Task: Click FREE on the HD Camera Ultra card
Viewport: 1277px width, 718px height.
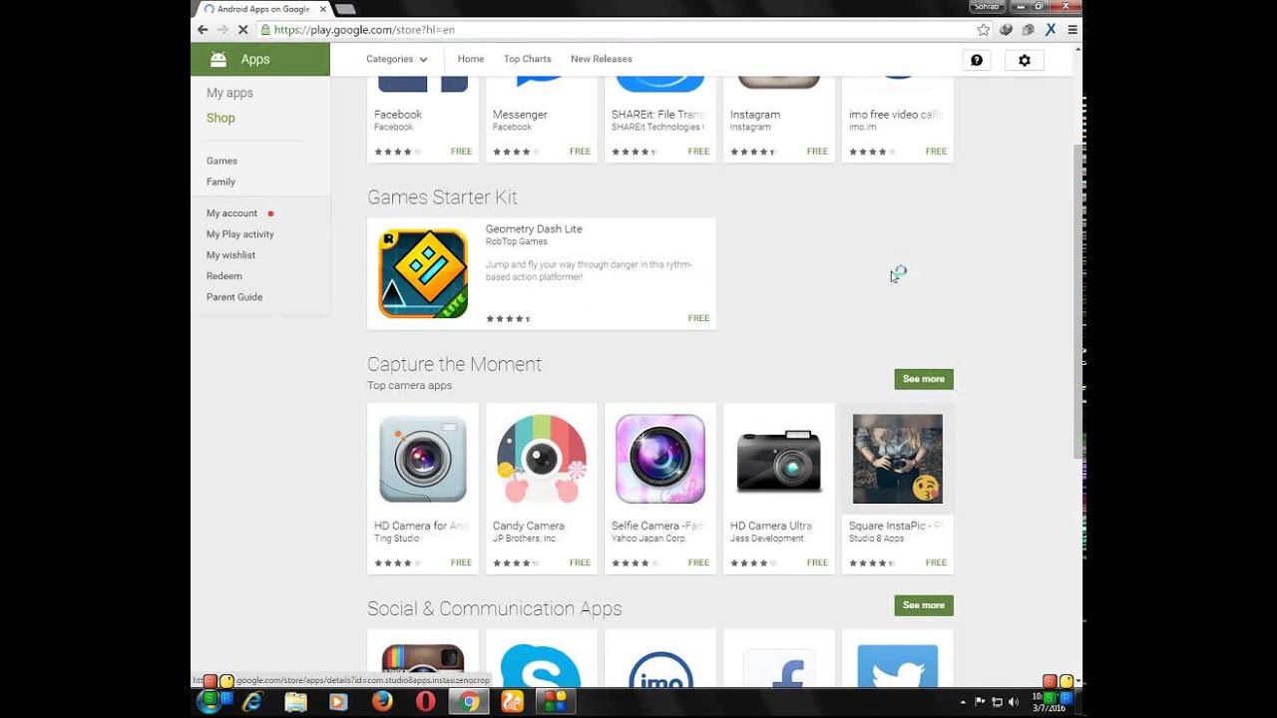Action: click(817, 562)
